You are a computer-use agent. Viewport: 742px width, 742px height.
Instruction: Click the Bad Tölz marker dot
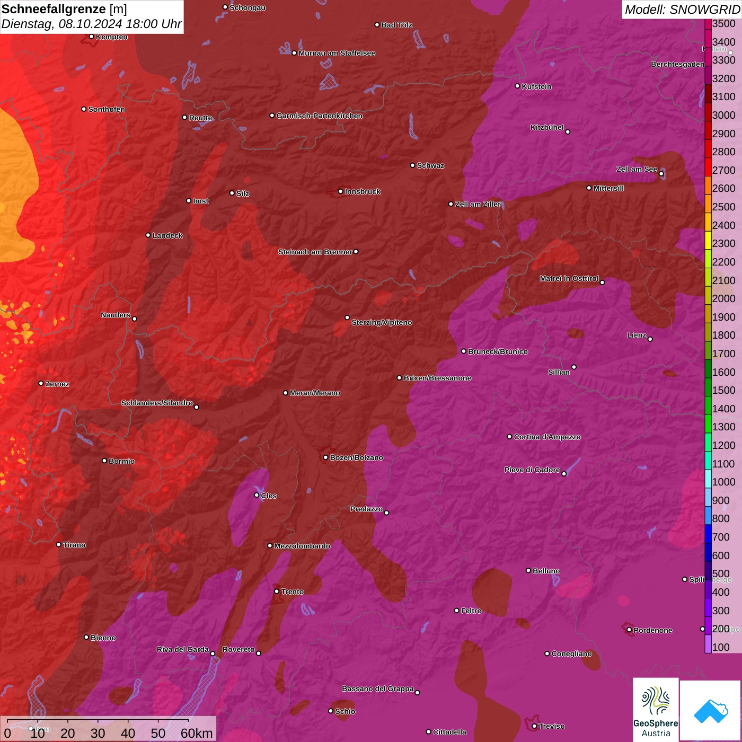click(377, 25)
